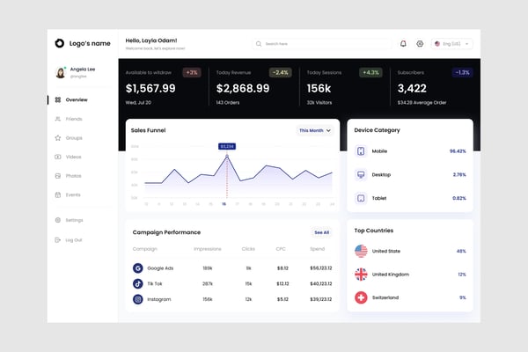Focus the Search here input field
Screen dimensions: 528x352
pyautogui.click(x=322, y=44)
